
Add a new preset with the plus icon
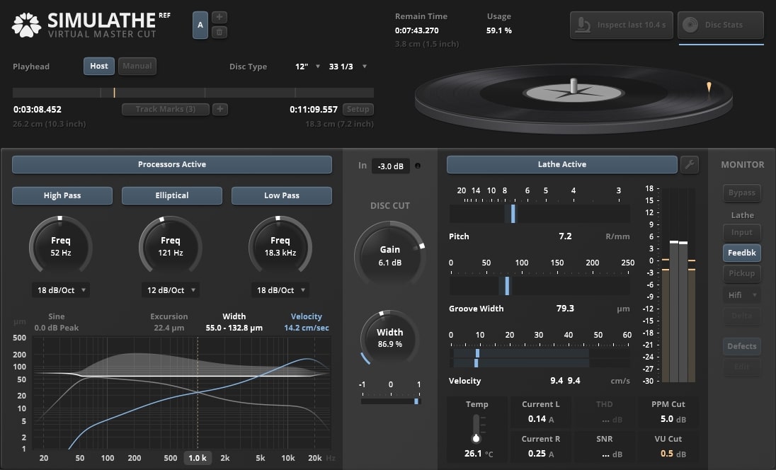click(221, 16)
